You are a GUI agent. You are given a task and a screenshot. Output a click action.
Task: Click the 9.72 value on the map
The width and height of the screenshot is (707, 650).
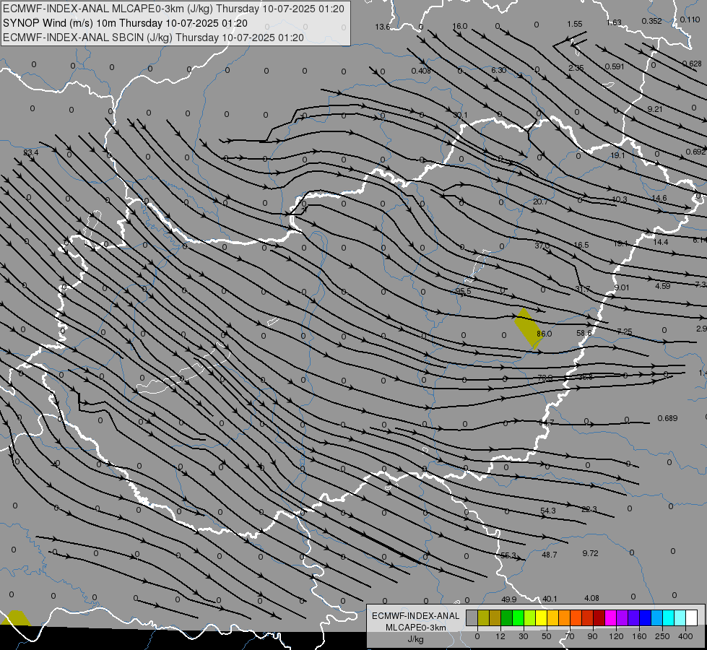click(x=590, y=553)
